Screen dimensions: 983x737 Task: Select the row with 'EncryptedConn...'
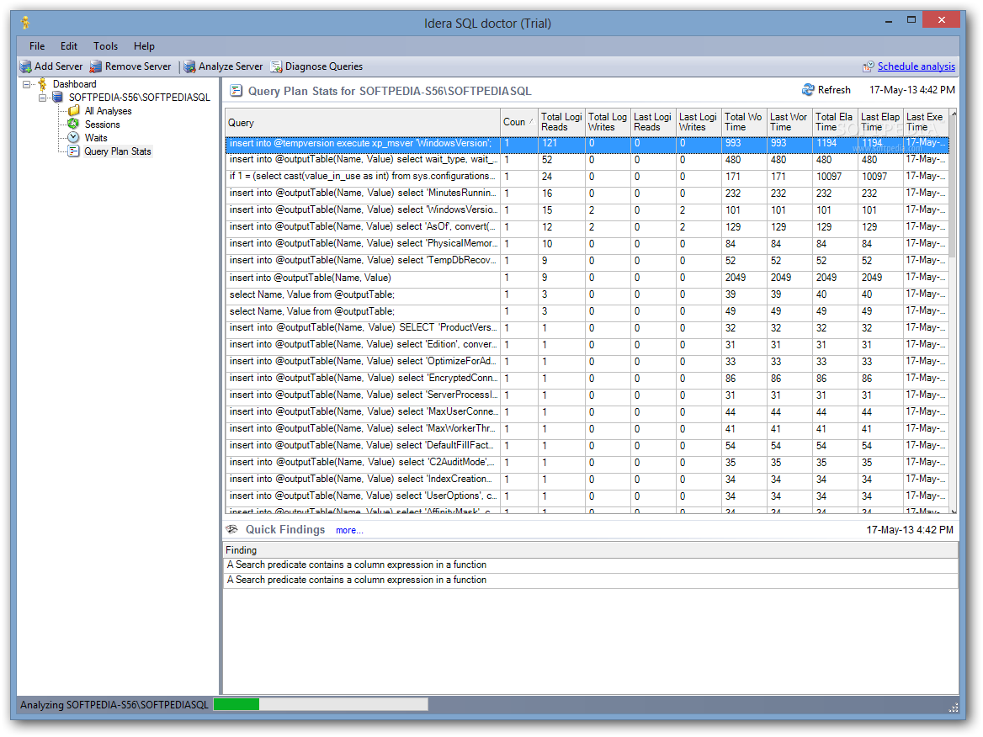pyautogui.click(x=587, y=379)
